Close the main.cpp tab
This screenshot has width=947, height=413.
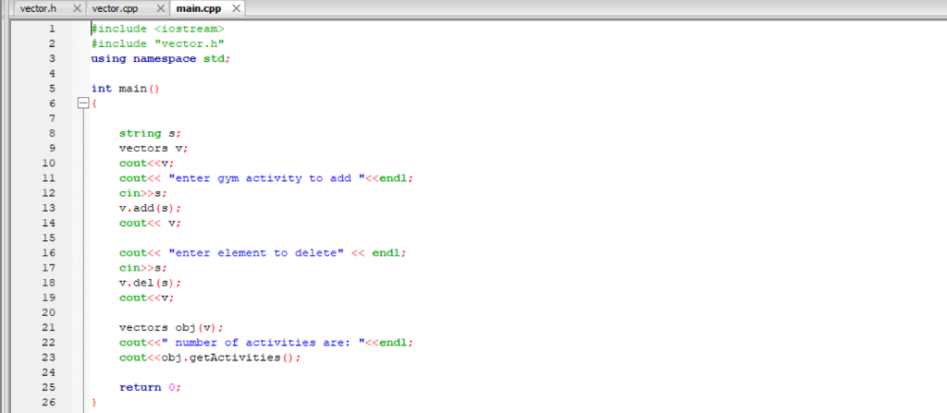[x=236, y=9]
